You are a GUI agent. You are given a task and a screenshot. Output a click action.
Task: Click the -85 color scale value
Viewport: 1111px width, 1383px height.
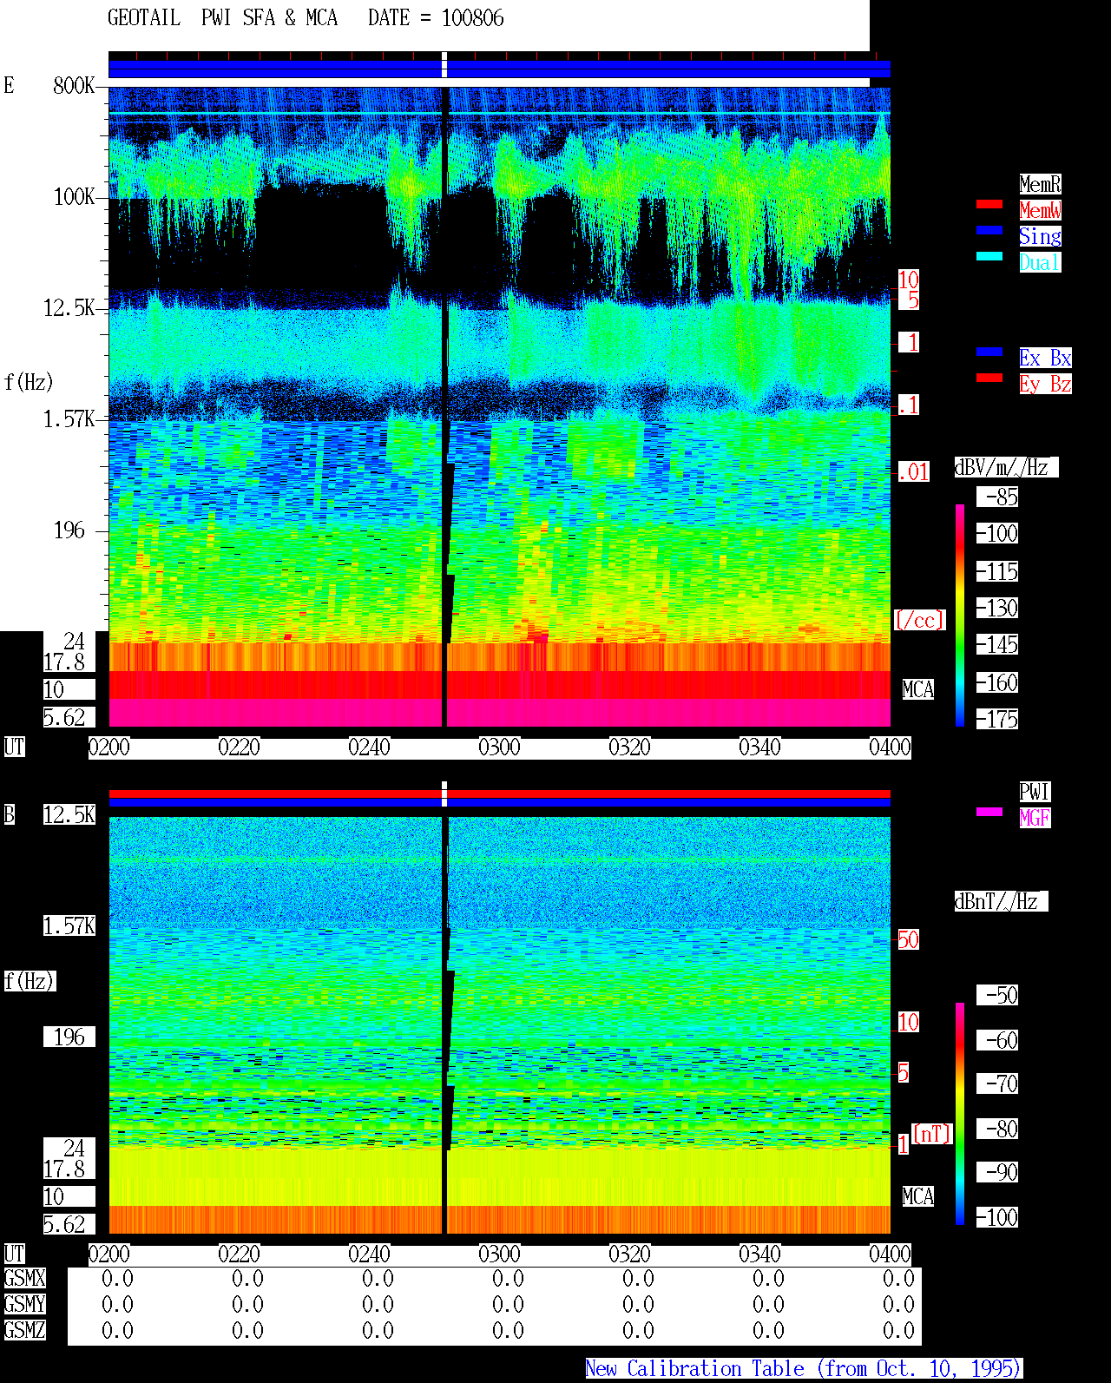pos(997,497)
